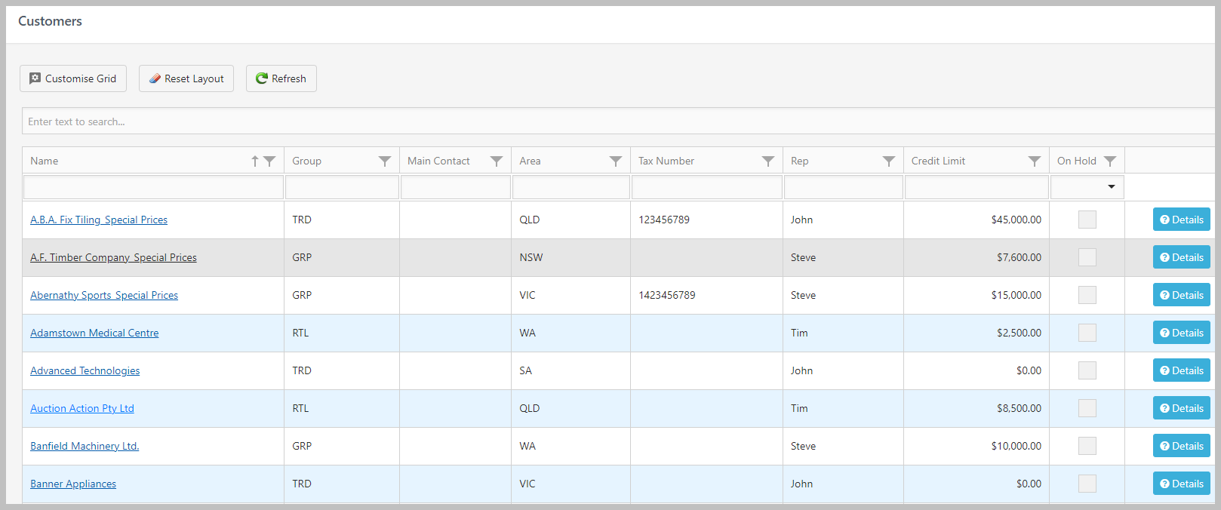Toggle On Hold for Banner Appliances

tap(1087, 484)
